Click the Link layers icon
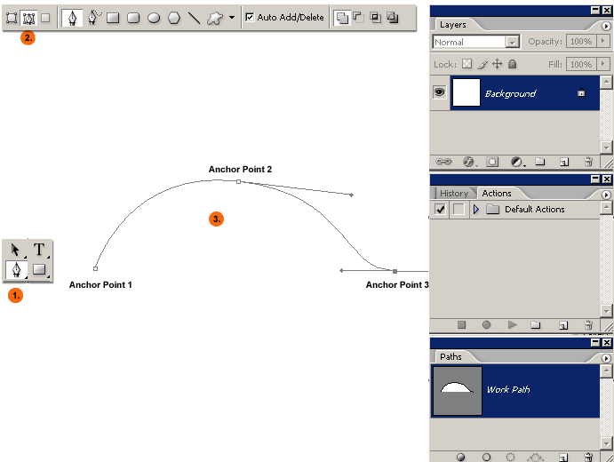Viewport: 614px width, 462px height. [x=443, y=162]
